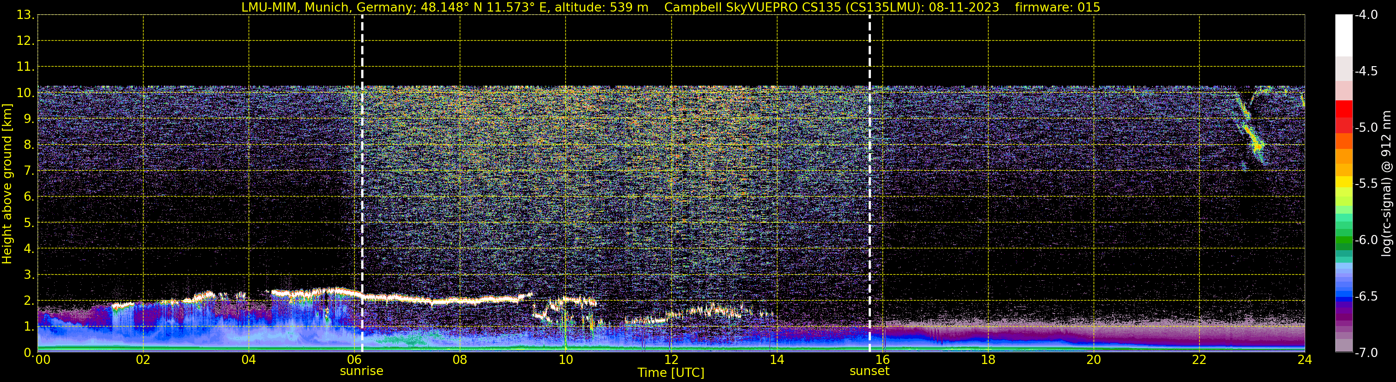Click the colorbar label log(rc-signal) @ 912 nm

click(x=1387, y=184)
